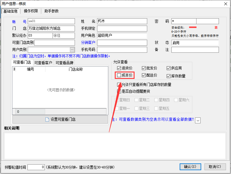Switch to the 助手参数 tab
Image resolution: width=231 pixels, height=174 pixels.
[52, 11]
